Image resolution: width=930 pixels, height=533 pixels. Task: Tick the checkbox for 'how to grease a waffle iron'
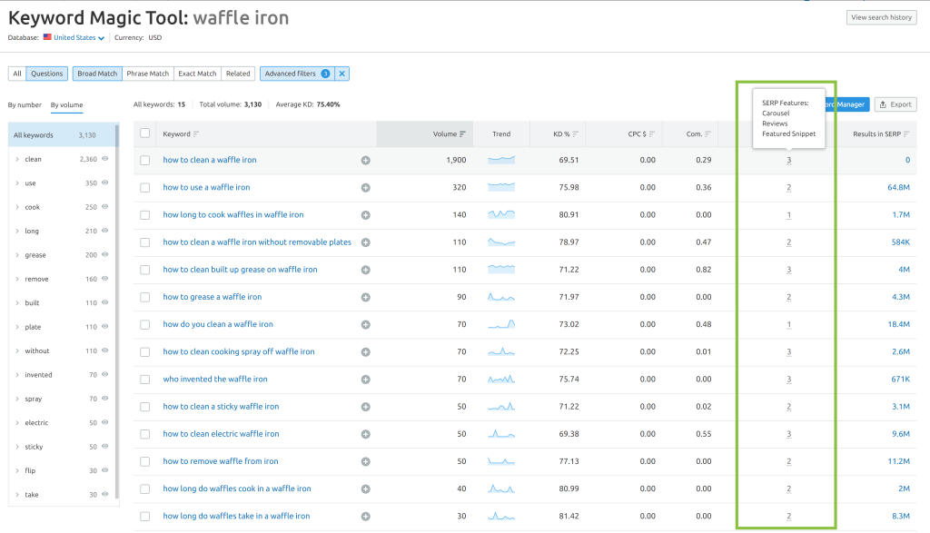click(x=145, y=297)
